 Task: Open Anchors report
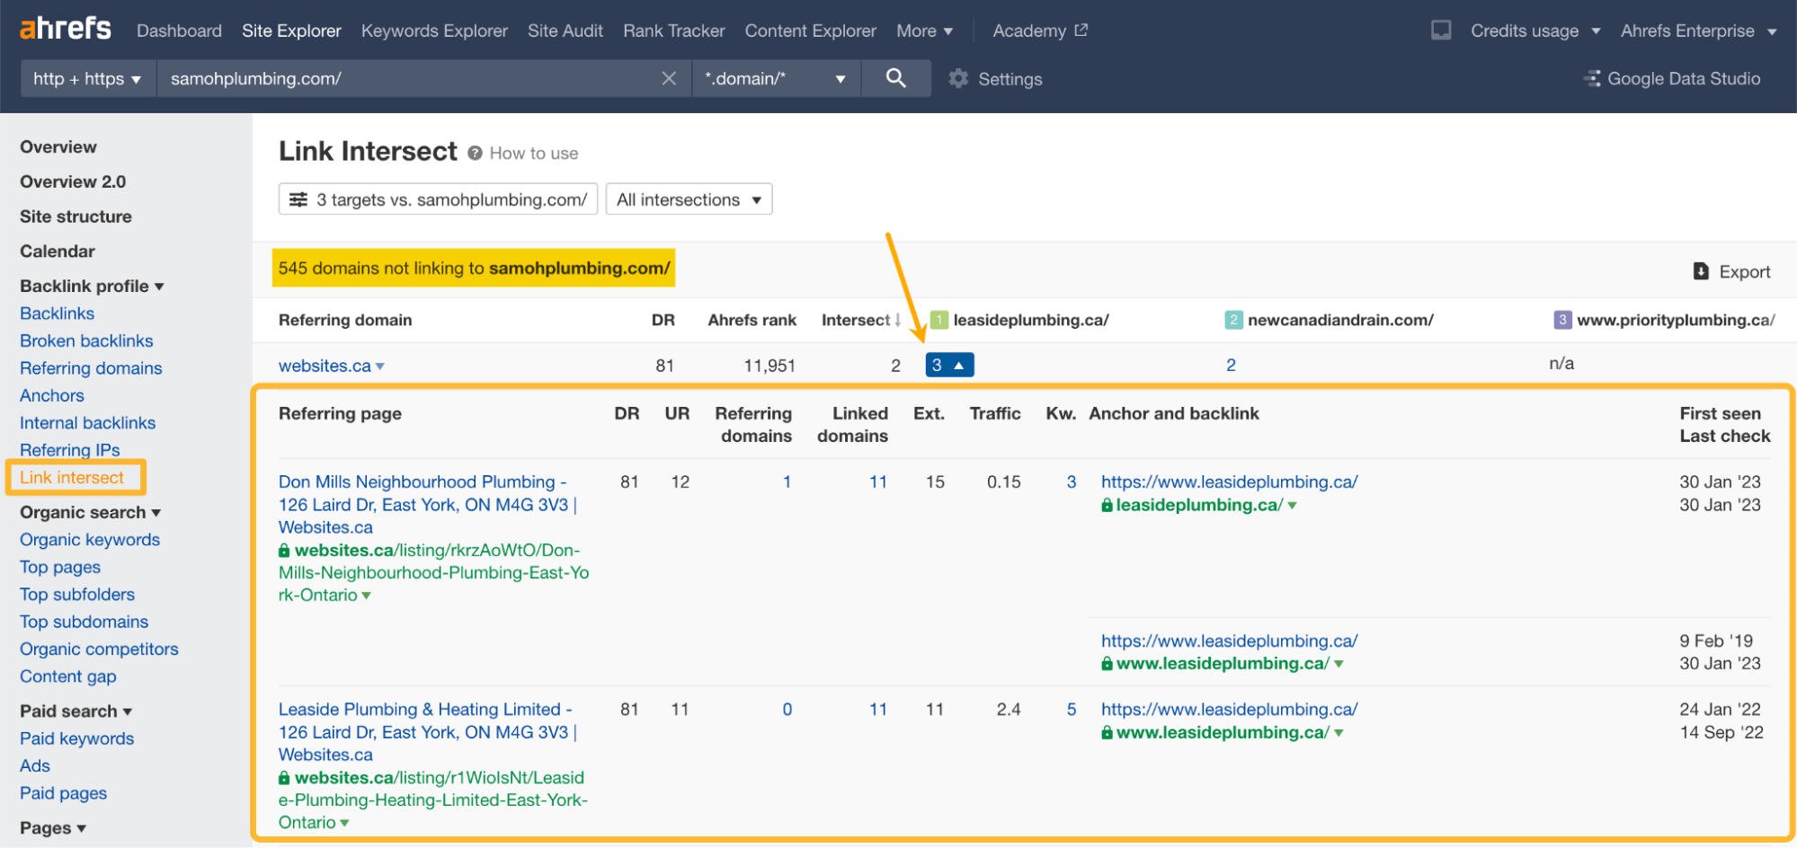[x=52, y=395]
